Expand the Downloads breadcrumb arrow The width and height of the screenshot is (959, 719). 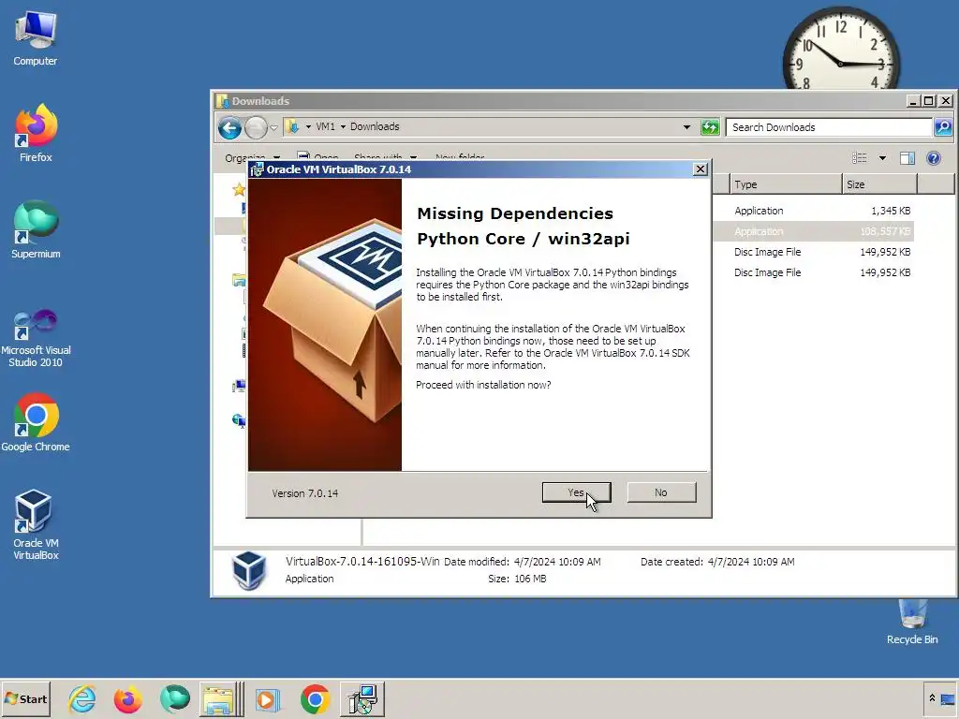(x=343, y=126)
